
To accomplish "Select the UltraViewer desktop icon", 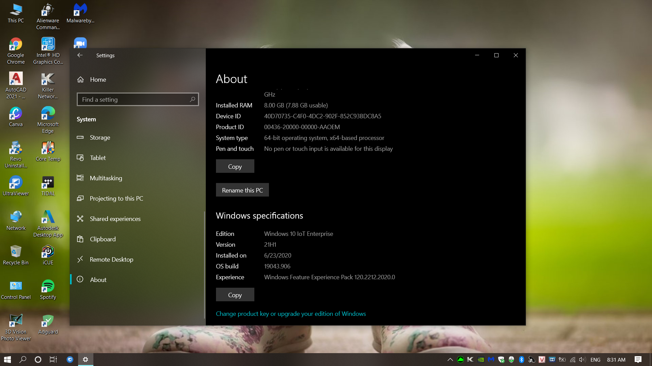I will [x=16, y=186].
